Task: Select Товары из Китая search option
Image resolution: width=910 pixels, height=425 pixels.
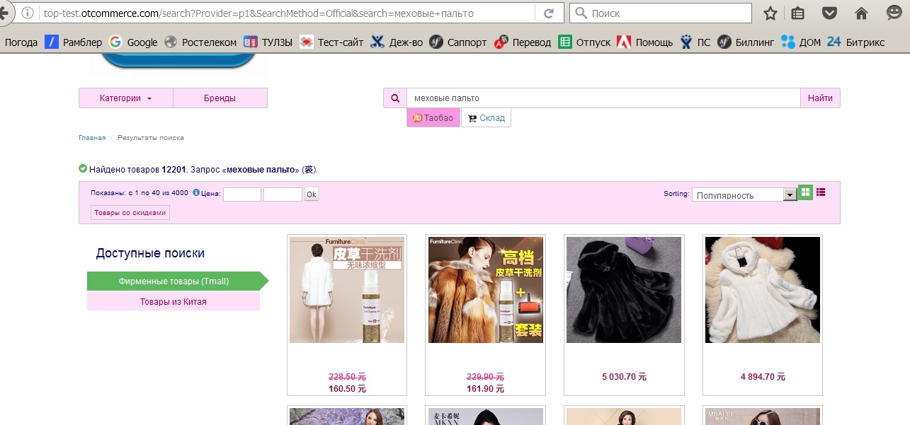Action: (x=174, y=302)
